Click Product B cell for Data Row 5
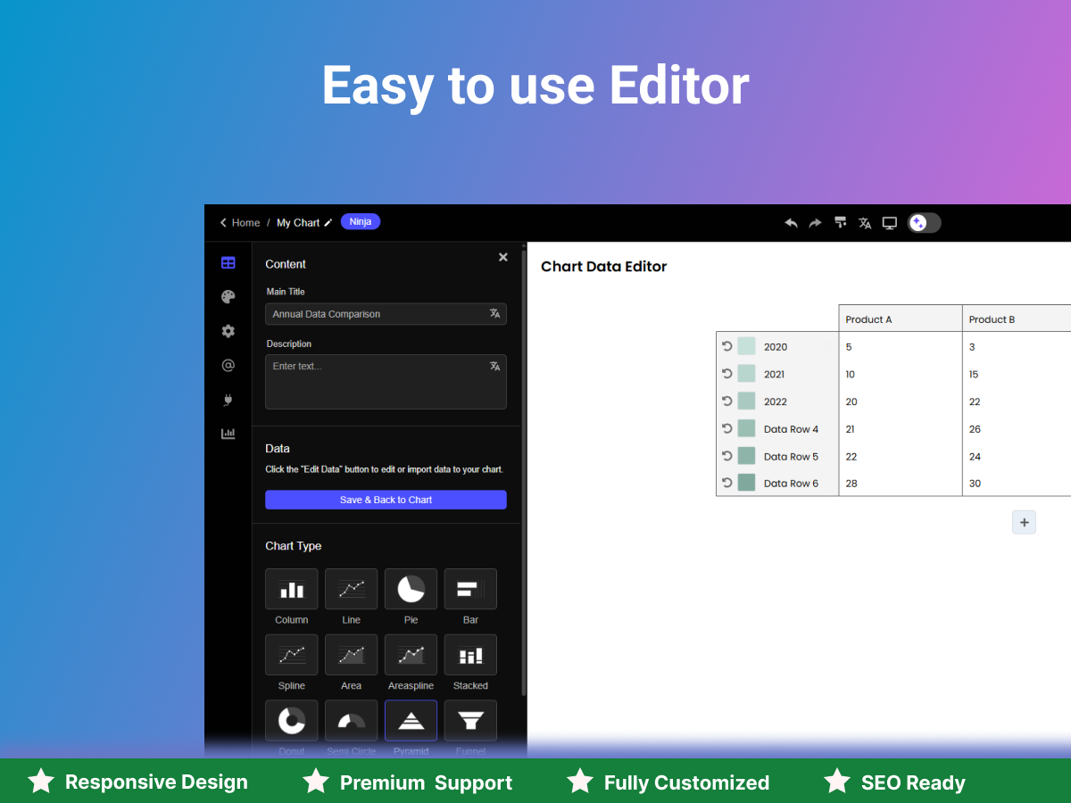1071x803 pixels. click(x=1017, y=456)
